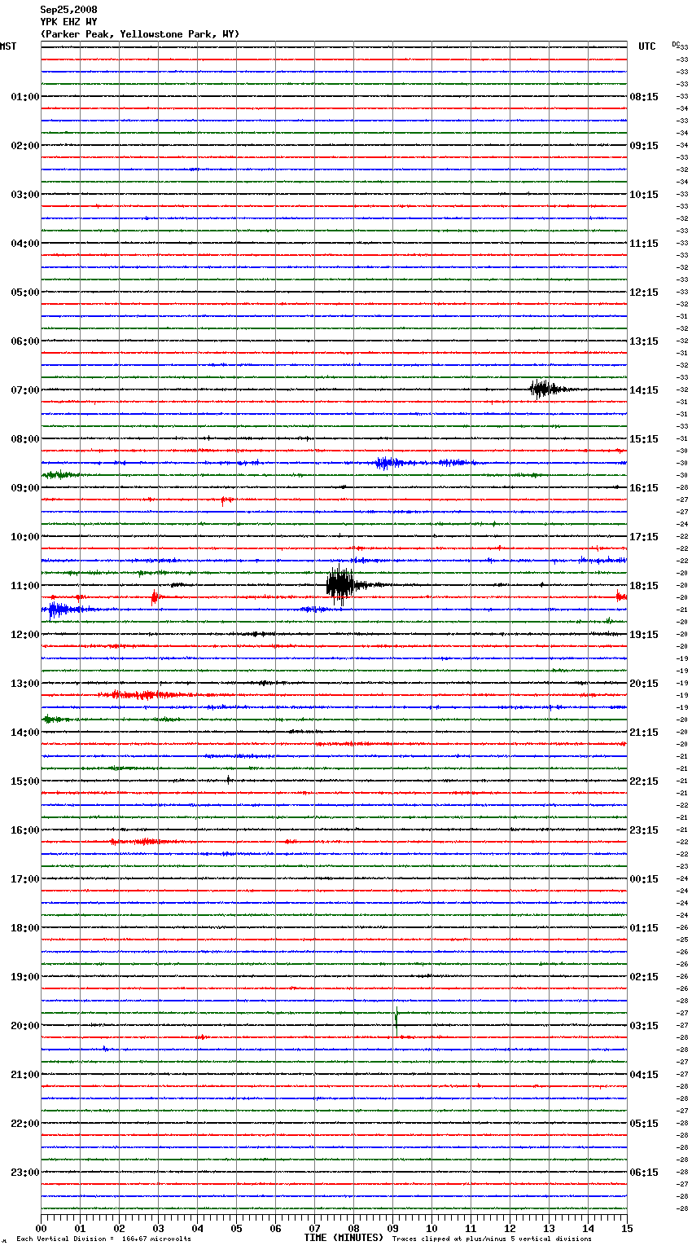Image resolution: width=692 pixels, height=1250 pixels.
Task: Click the 00:15 UTC time label
Action: click(x=644, y=879)
